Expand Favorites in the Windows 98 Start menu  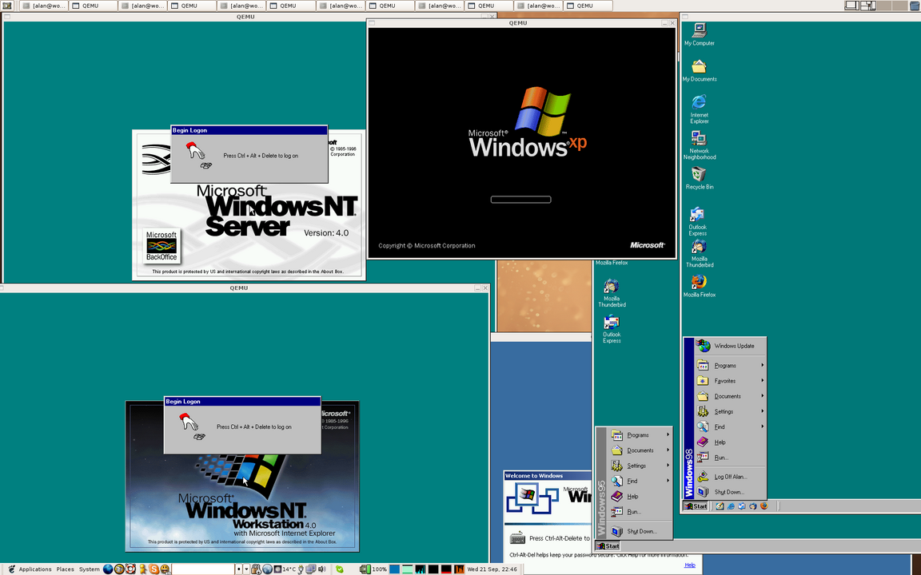[730, 381]
